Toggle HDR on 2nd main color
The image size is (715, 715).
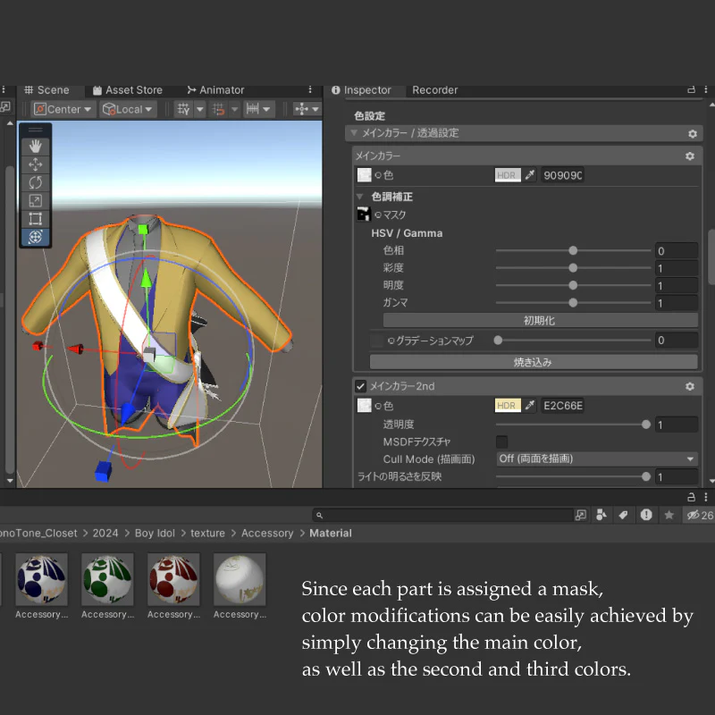click(508, 406)
